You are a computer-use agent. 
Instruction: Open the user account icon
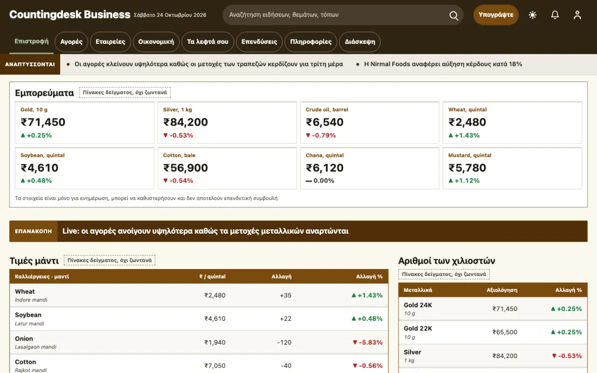point(577,15)
